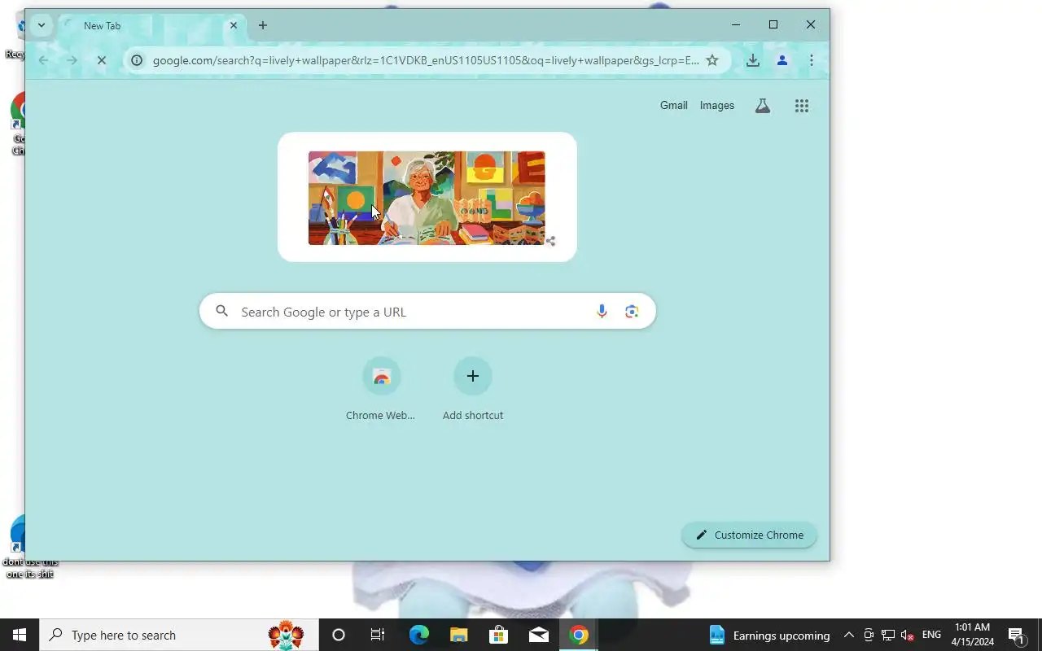1042x651 pixels.
Task: Start voice search with the microphone
Action: click(602, 312)
